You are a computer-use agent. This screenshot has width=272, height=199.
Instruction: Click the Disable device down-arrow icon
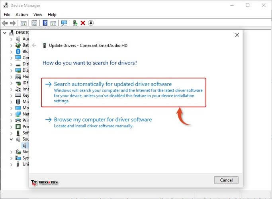91,23
